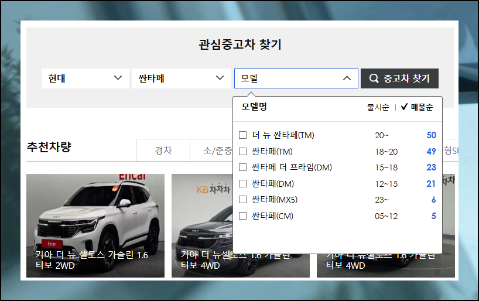Click the year range 05~12

point(386,216)
